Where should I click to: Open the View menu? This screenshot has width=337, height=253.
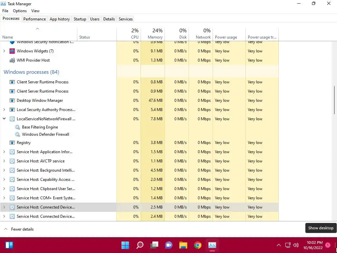point(35,11)
